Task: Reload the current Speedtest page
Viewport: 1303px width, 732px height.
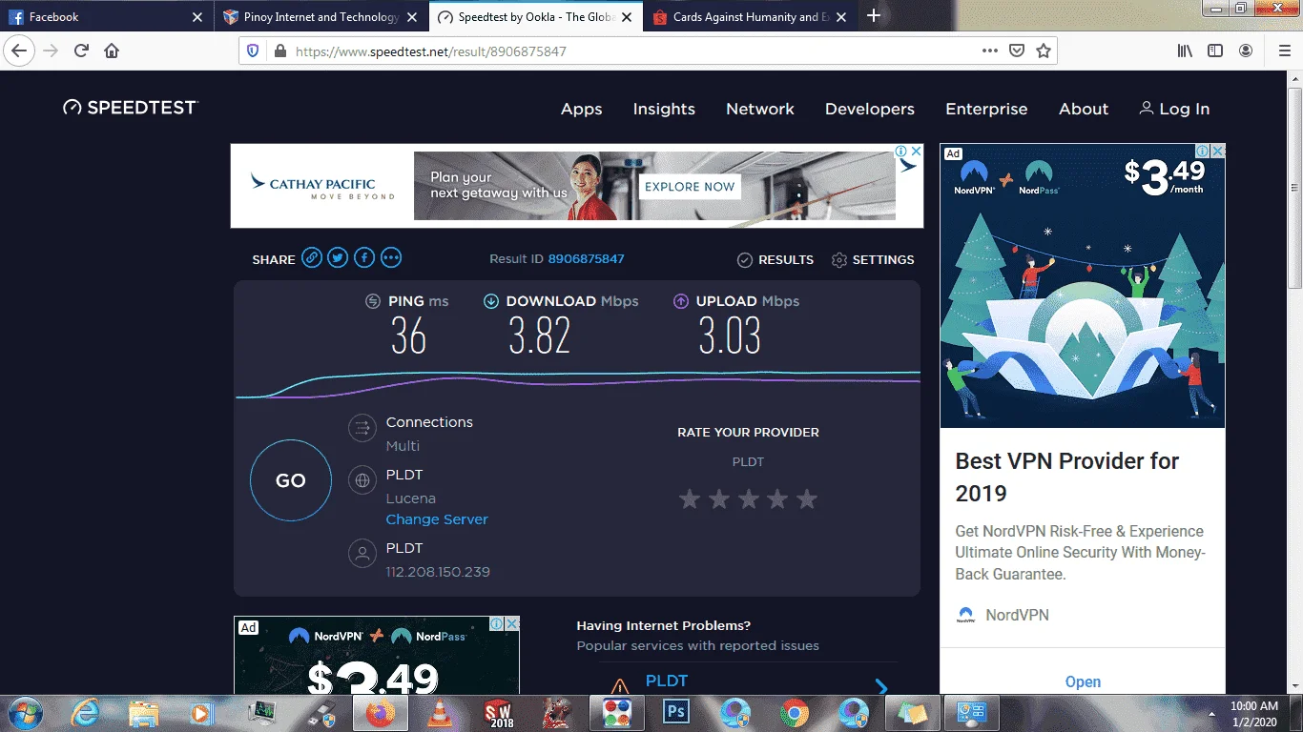Action: tap(81, 51)
